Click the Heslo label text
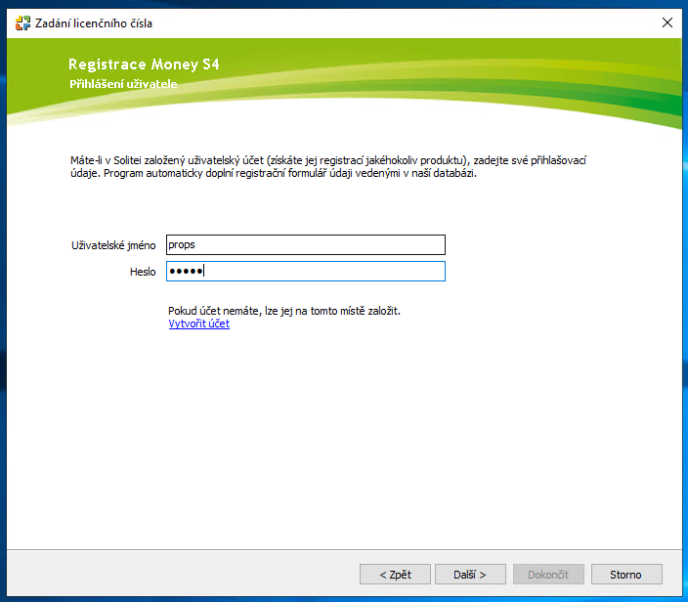Image resolution: width=688 pixels, height=602 pixels. (143, 272)
